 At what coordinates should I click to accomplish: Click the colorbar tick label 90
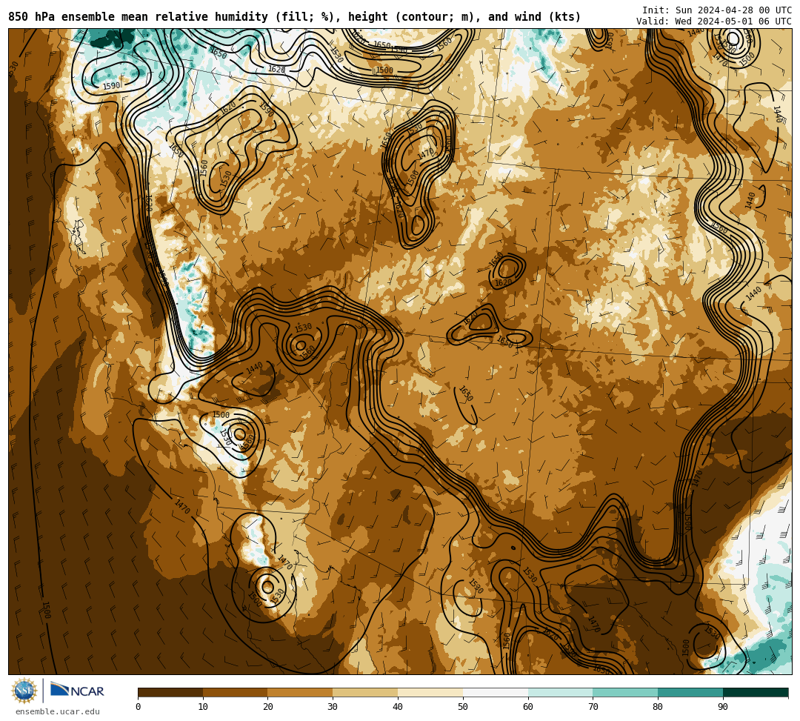tap(723, 707)
